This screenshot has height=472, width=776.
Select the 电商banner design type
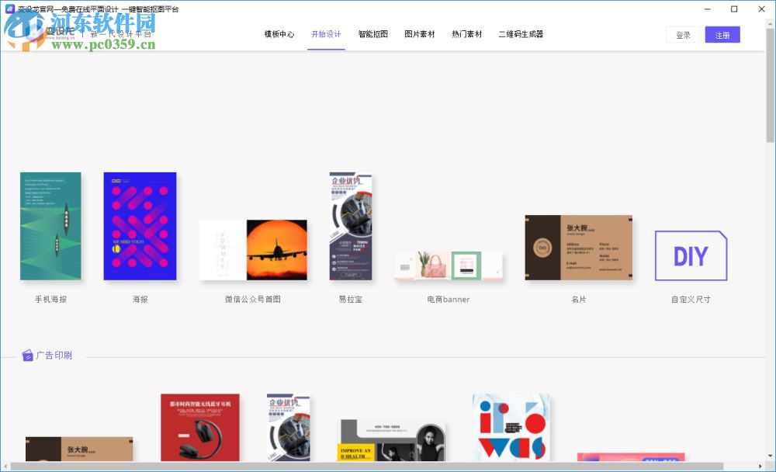tap(447, 264)
